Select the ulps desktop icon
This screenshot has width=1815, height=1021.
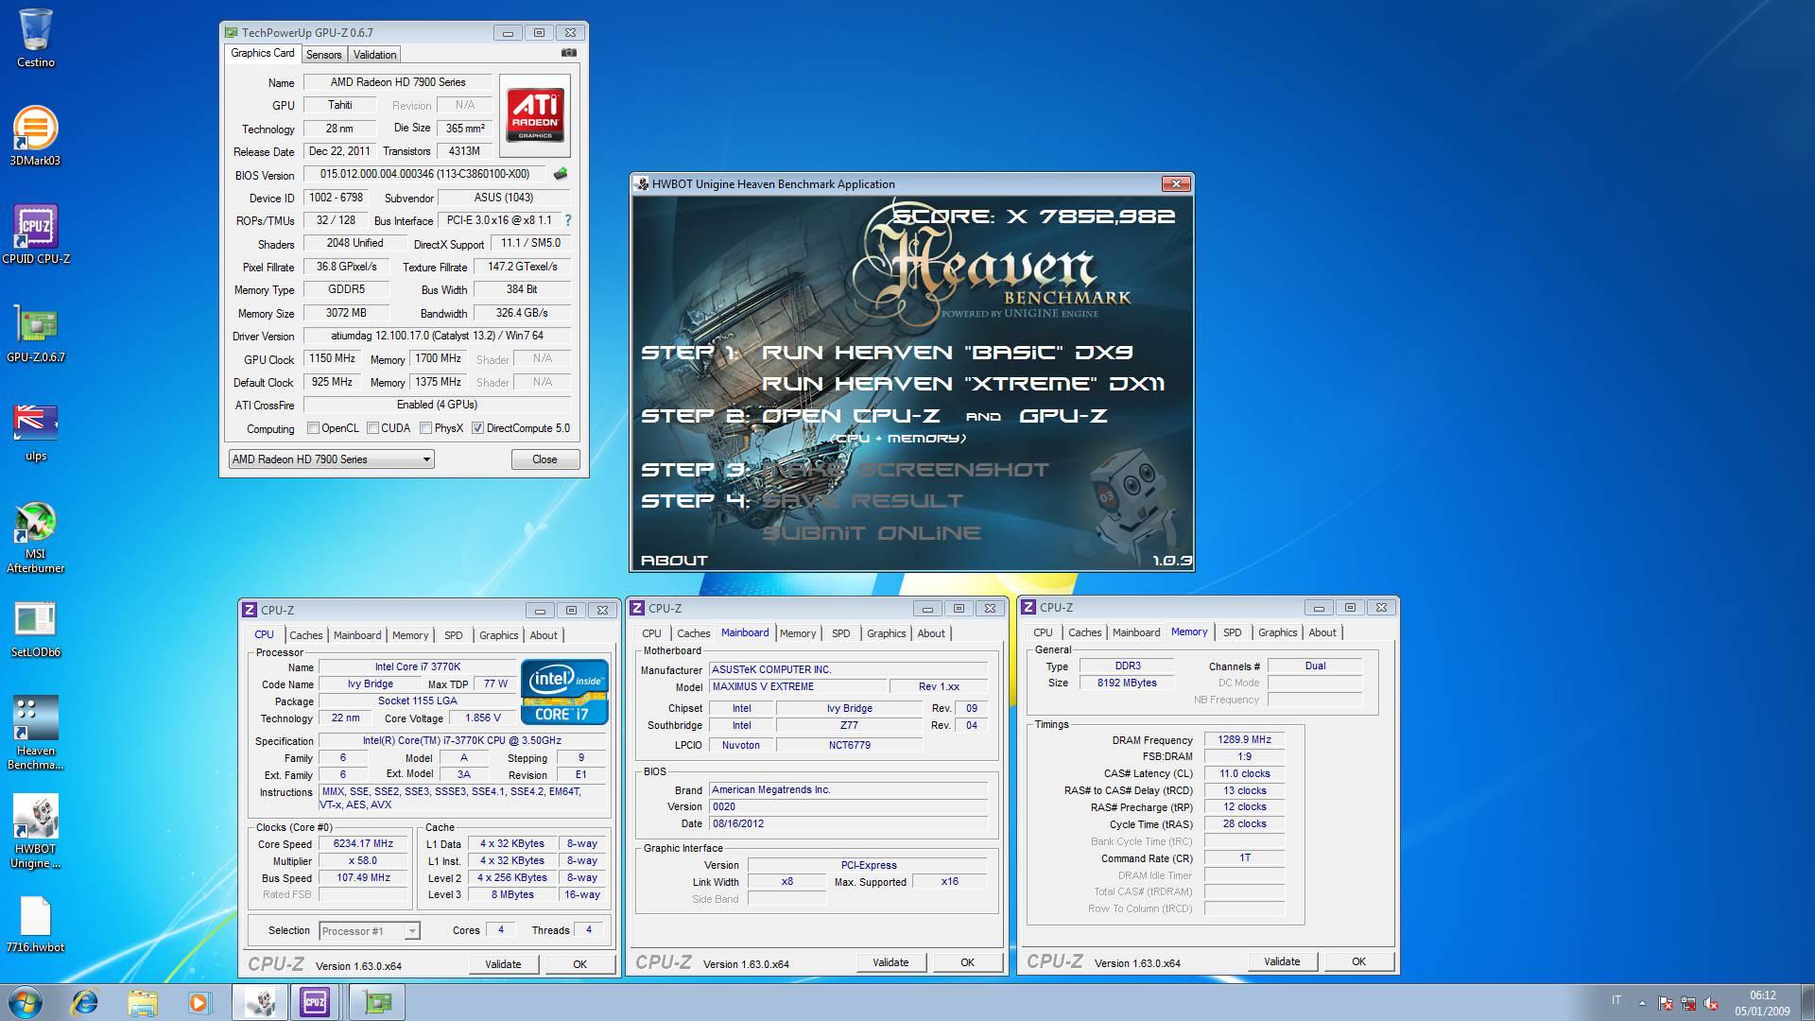click(x=36, y=431)
